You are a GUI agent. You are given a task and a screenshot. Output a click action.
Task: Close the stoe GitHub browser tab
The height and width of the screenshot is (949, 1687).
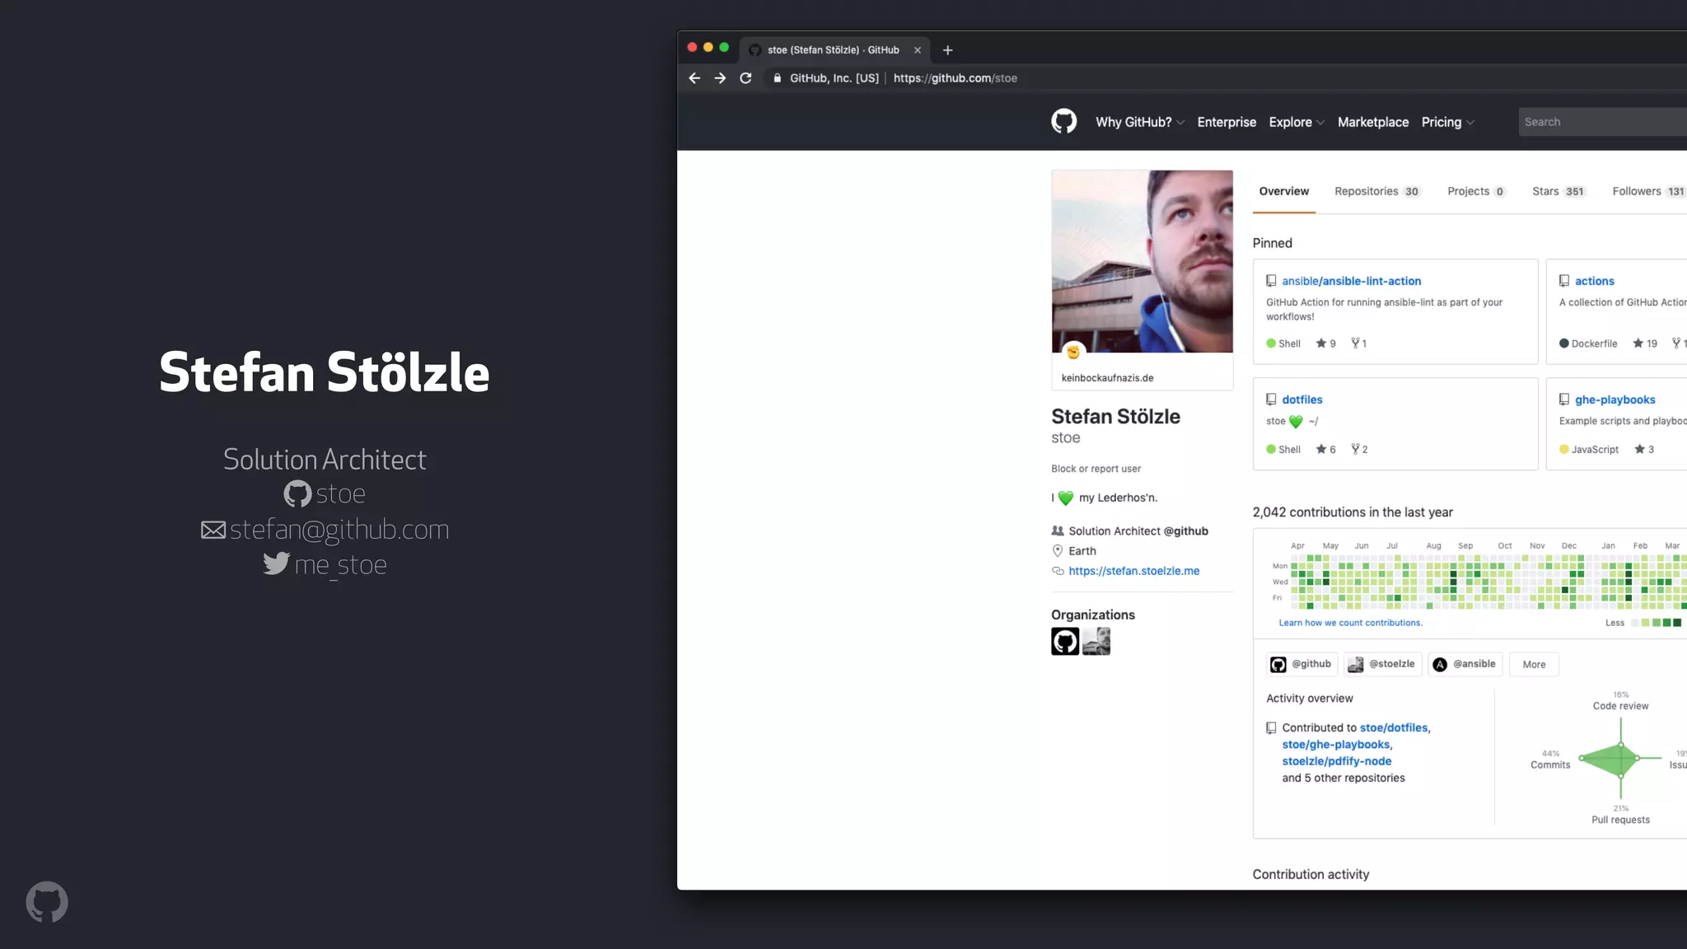(917, 50)
